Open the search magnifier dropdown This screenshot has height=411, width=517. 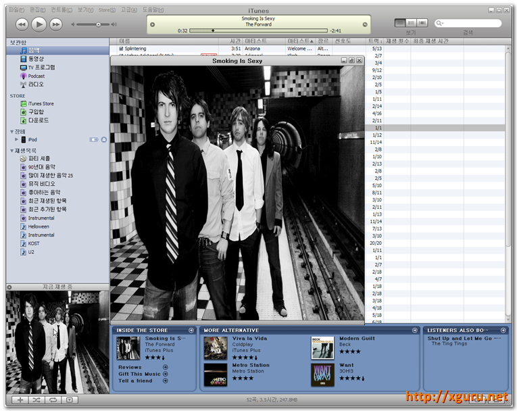(x=439, y=23)
